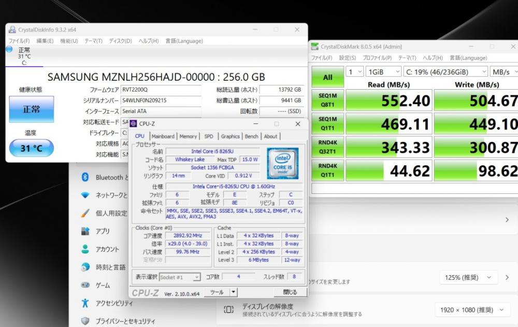Click the Whiskey Lake code name field
518x327 pixels.
pos(190,160)
